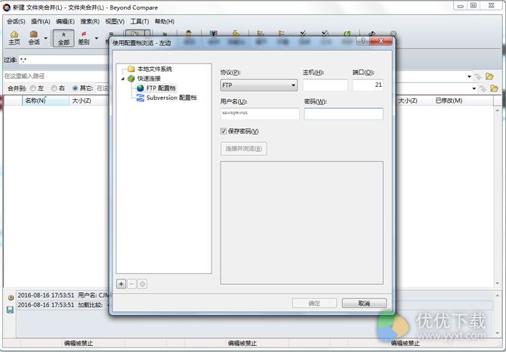Click greyed arrow icon beside right path dropdown

(x=478, y=76)
